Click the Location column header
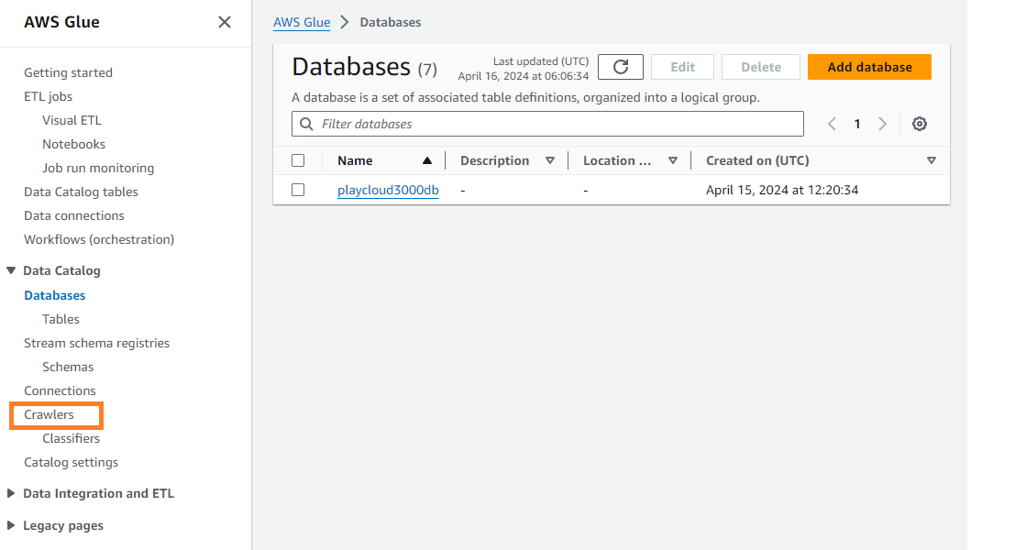The width and height of the screenshot is (1015, 550). pyautogui.click(x=617, y=160)
